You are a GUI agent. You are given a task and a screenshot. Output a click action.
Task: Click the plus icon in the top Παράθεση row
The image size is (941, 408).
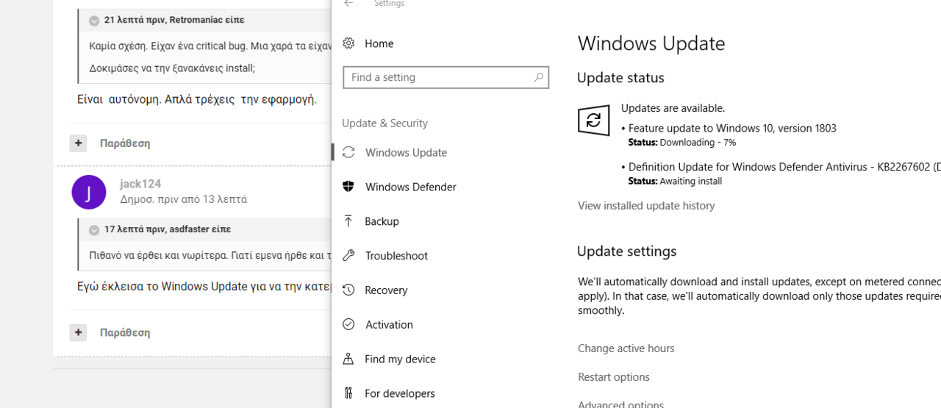pos(78,143)
